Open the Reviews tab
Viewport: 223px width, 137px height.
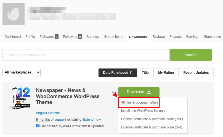159,37
